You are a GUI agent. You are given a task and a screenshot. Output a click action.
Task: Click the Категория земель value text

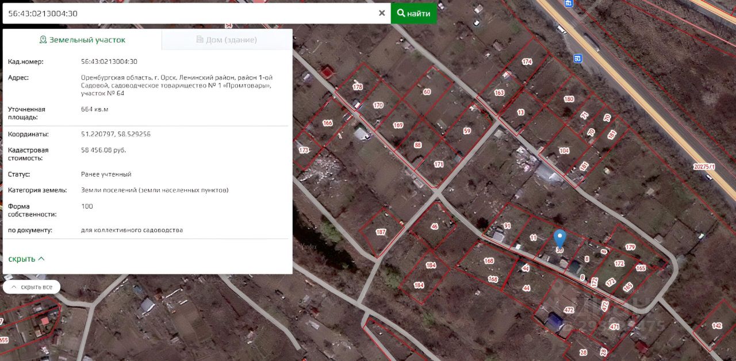coord(155,190)
